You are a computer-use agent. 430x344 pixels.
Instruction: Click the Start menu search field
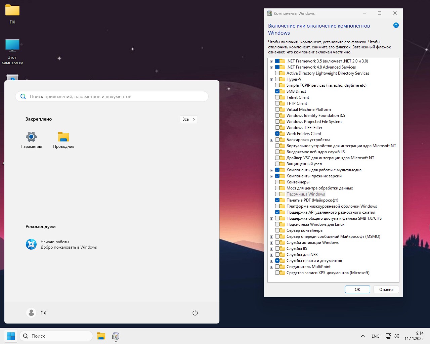tap(112, 96)
